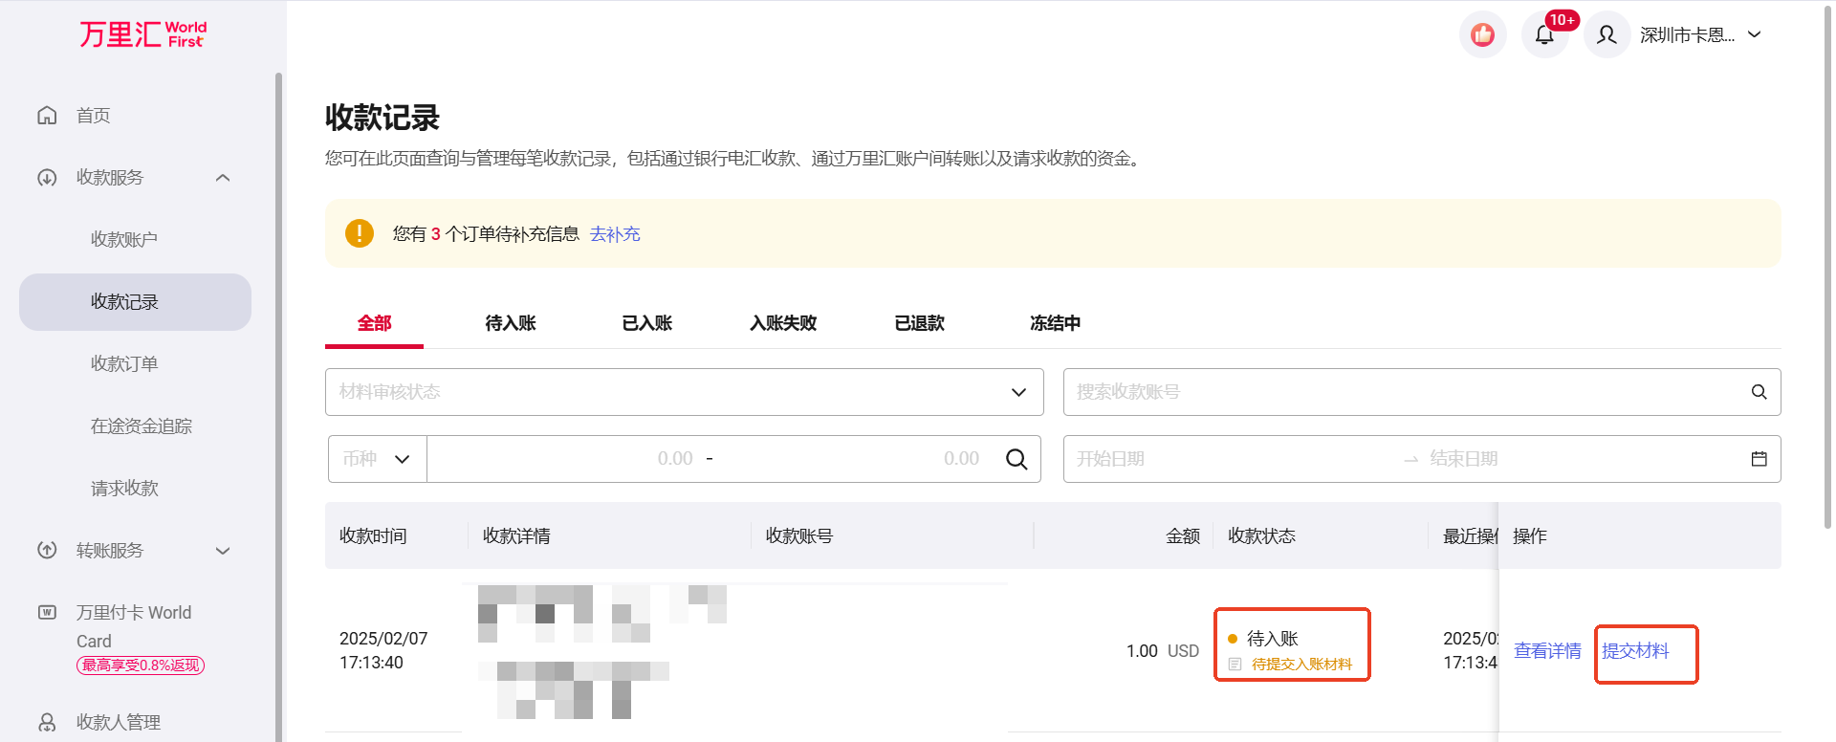Click the WorldFirst logo

(142, 34)
